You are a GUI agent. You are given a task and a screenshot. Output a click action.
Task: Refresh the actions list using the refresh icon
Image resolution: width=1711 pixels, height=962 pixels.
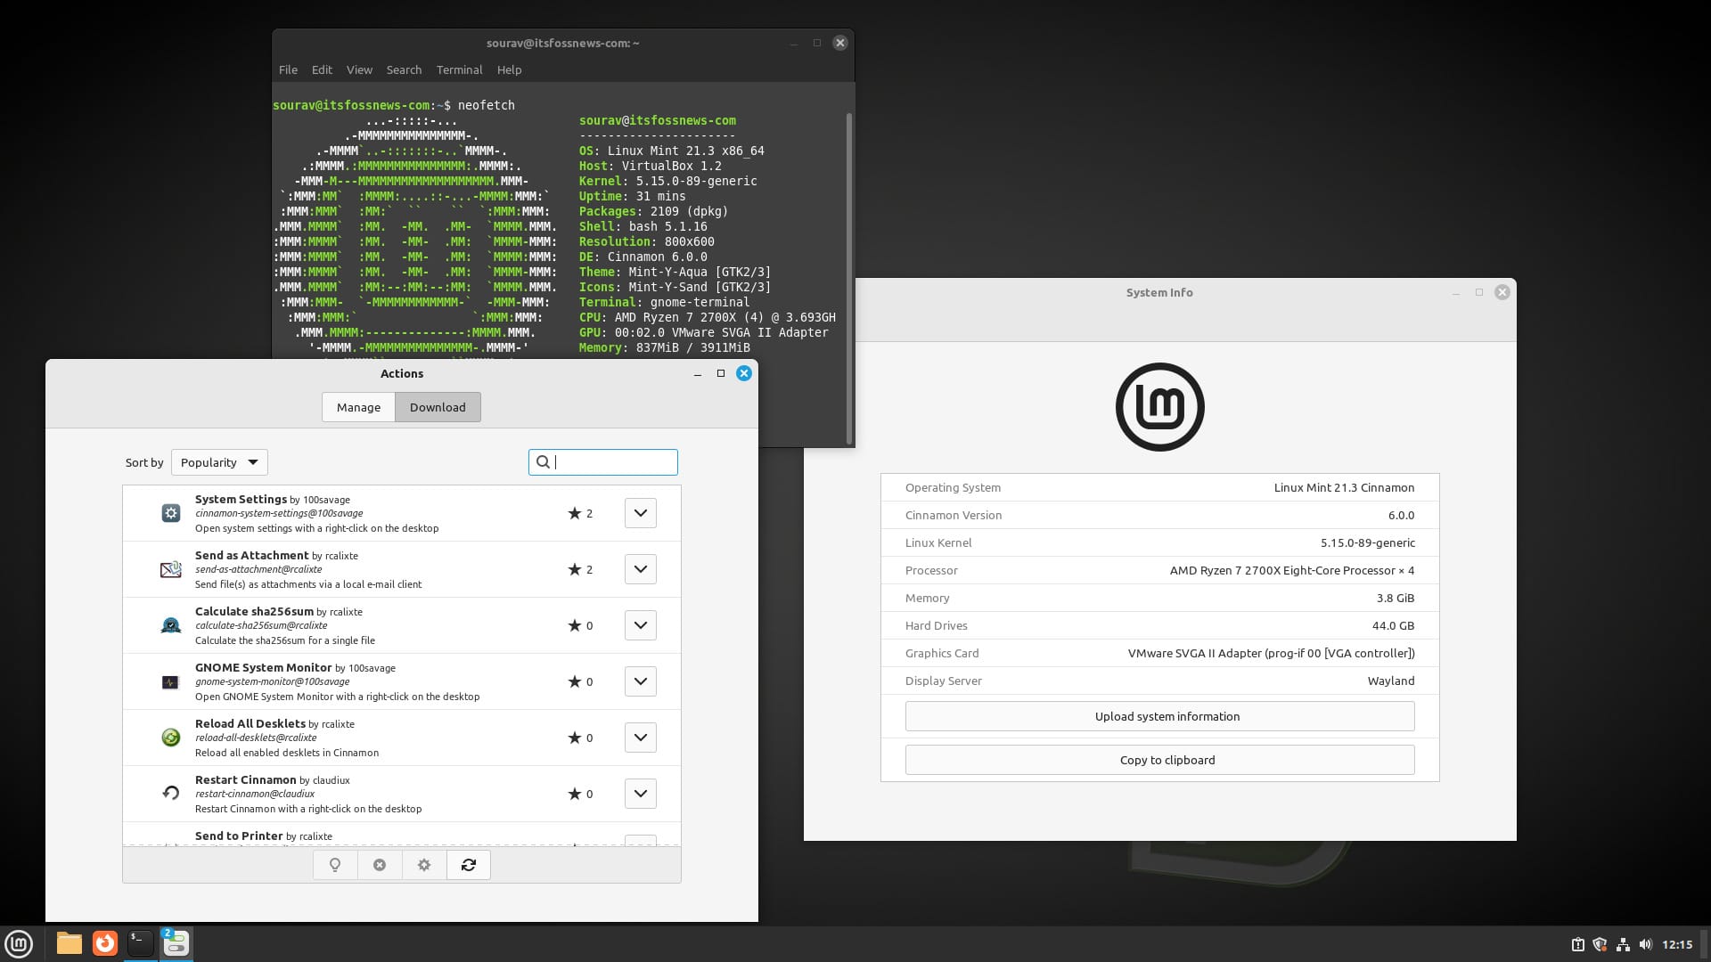point(469,864)
